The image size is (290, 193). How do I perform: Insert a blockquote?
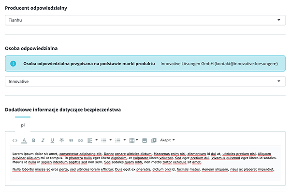point(71,140)
